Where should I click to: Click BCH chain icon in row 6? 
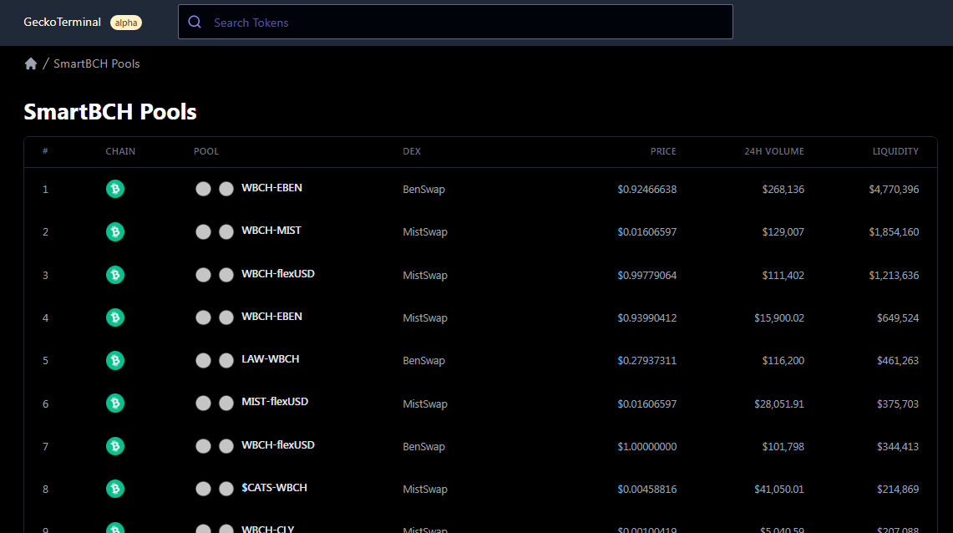[x=115, y=403]
